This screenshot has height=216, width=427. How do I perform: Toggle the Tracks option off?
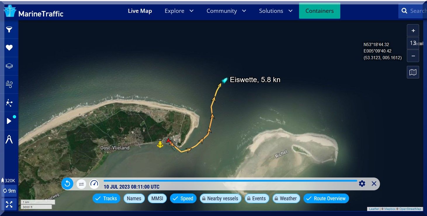pos(107,199)
